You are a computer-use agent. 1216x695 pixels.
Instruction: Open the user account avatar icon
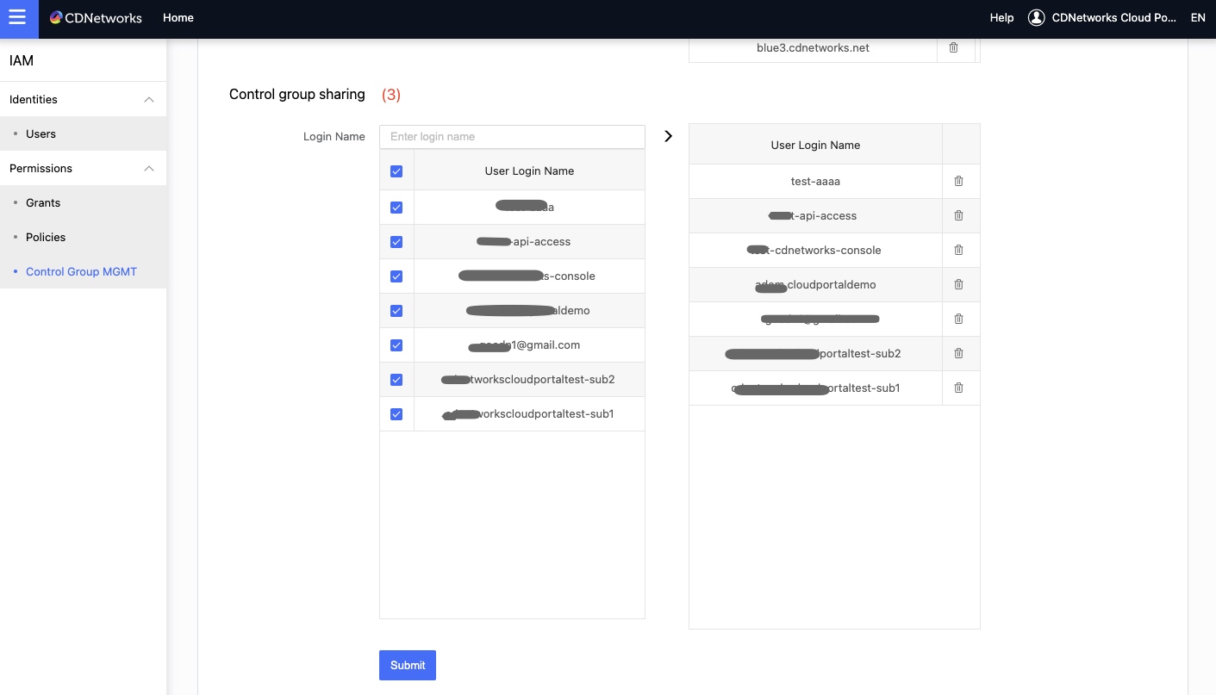point(1037,18)
